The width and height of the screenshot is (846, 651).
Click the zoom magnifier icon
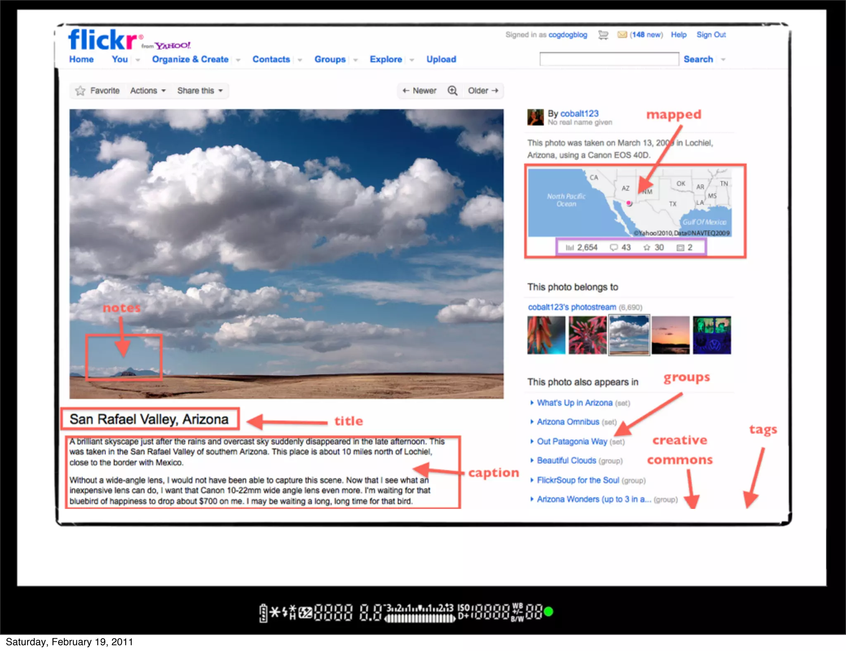point(452,90)
